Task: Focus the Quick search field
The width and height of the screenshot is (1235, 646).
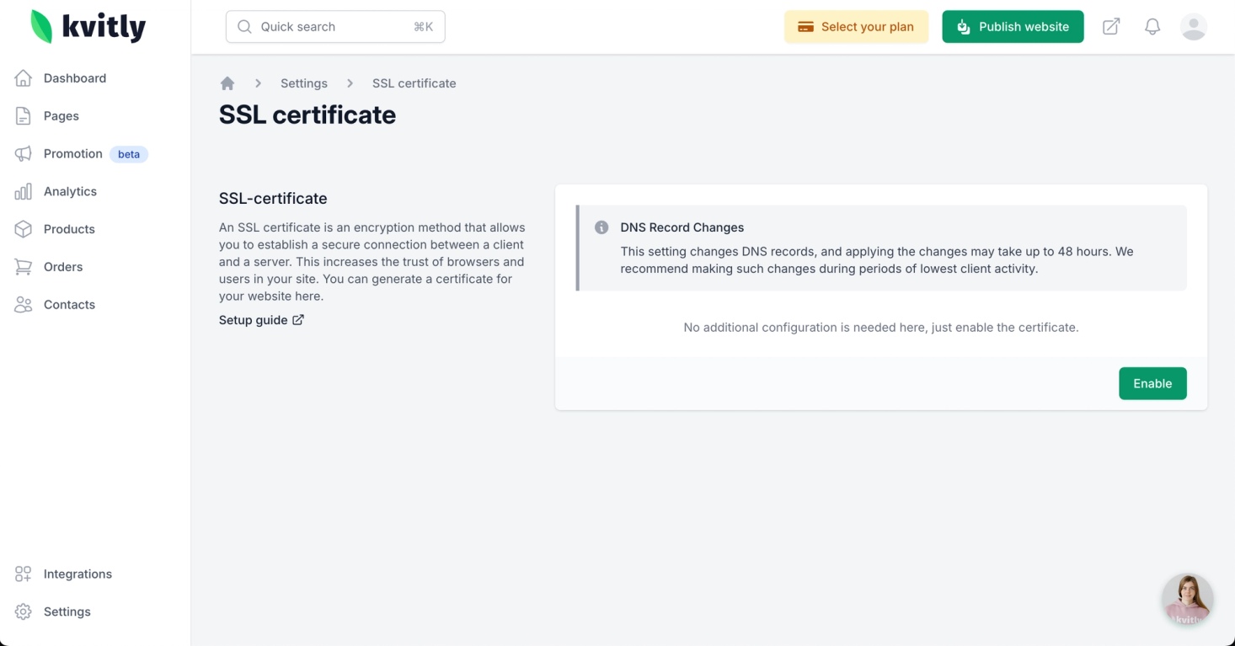Action: (335, 27)
